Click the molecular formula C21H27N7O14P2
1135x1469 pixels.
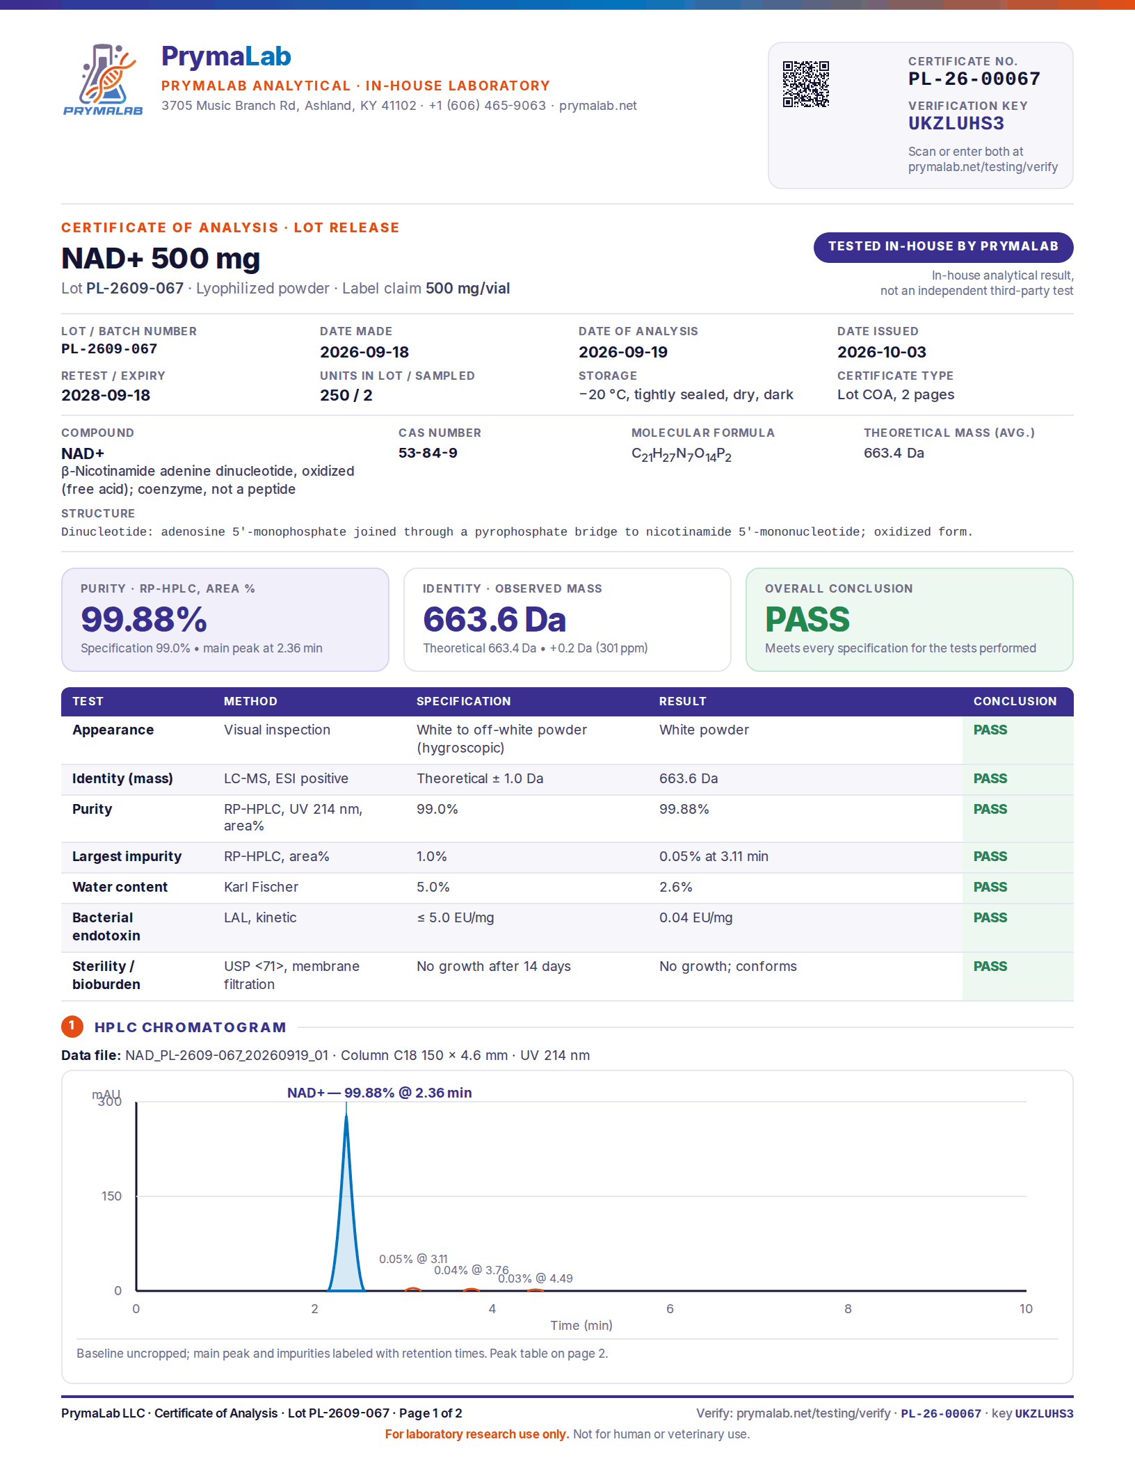coord(681,454)
